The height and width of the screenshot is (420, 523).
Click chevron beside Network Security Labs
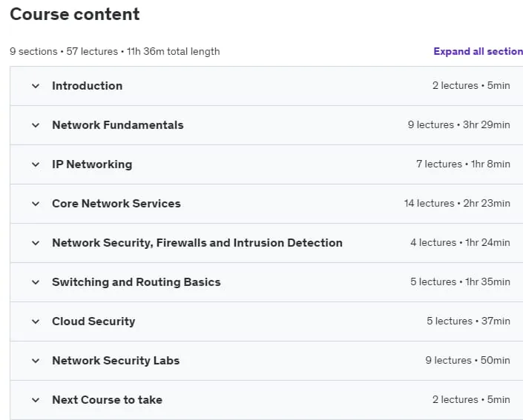[36, 361]
